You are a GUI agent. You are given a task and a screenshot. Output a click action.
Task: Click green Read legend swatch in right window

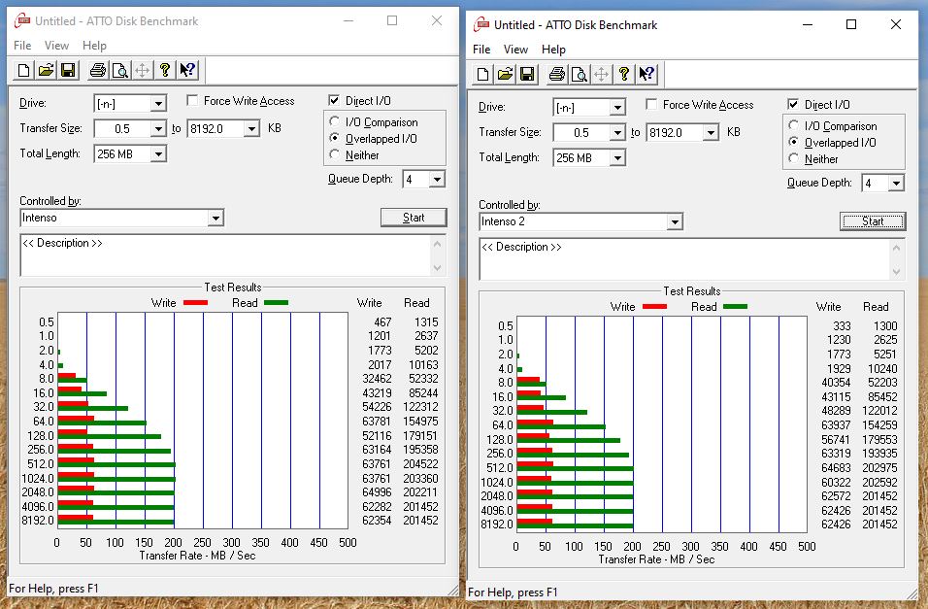coord(736,306)
